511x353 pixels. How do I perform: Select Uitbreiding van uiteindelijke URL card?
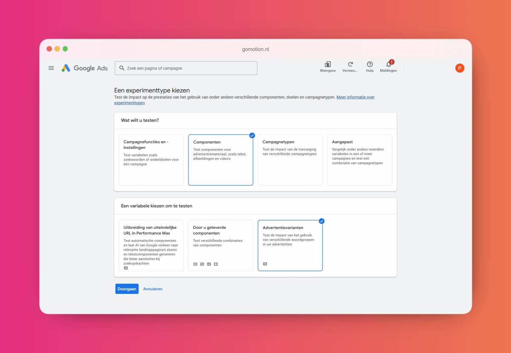tap(151, 245)
